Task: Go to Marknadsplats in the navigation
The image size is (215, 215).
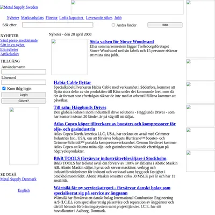Action: coord(32,18)
